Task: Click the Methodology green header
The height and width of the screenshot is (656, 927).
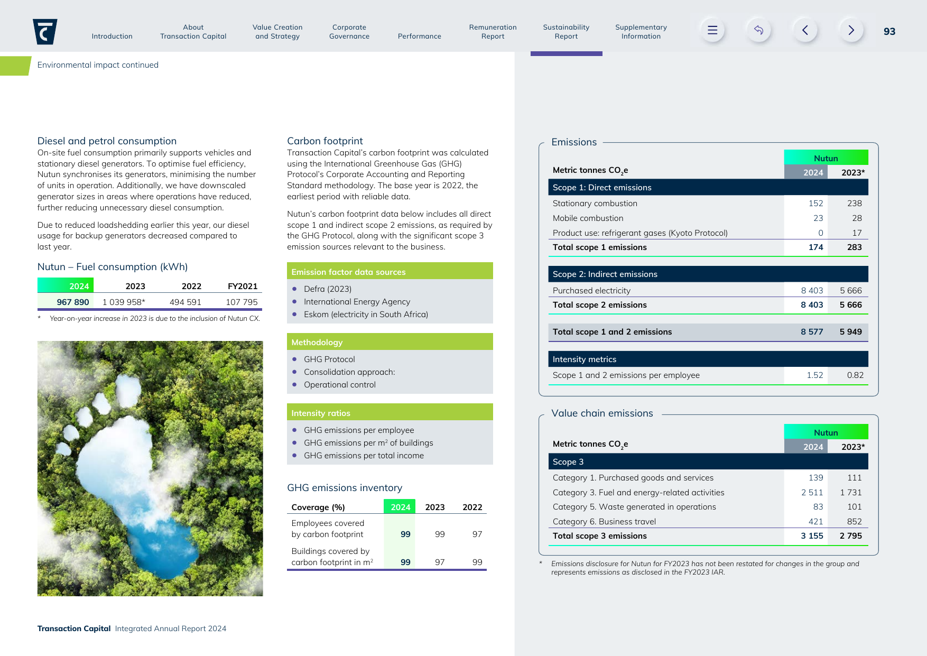Action: pos(390,342)
